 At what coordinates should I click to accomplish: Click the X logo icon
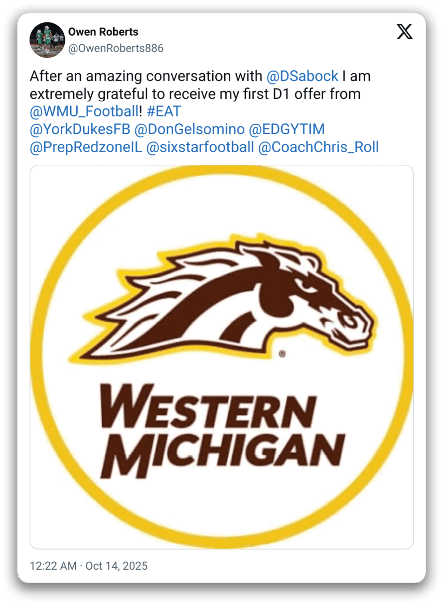pyautogui.click(x=405, y=32)
